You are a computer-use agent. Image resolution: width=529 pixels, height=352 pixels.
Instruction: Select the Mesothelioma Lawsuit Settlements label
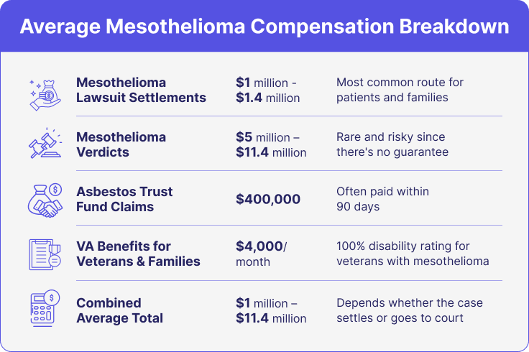[x=141, y=90]
